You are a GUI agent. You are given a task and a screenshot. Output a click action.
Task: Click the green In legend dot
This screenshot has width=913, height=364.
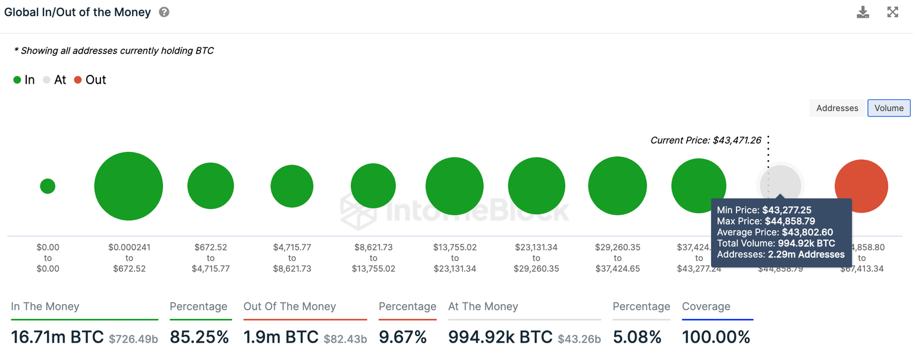(17, 80)
